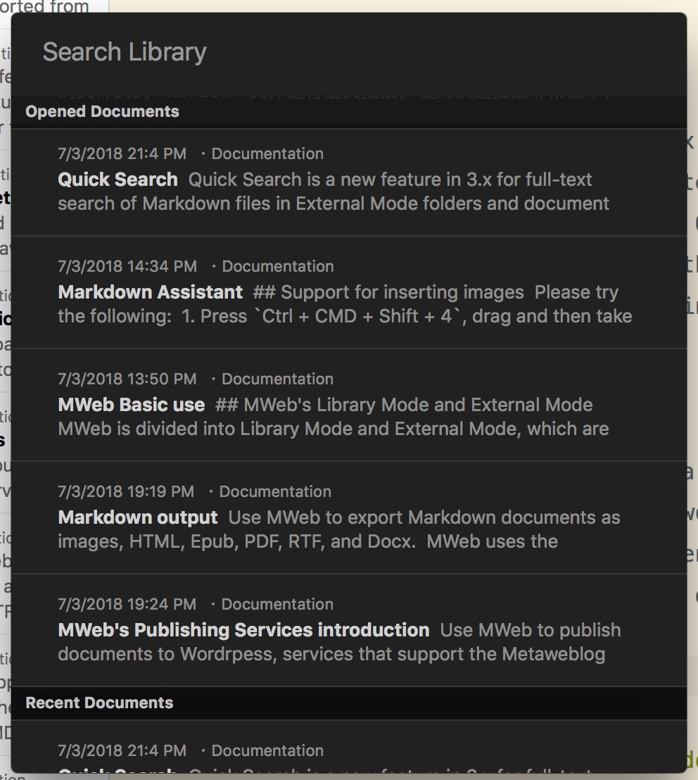Click the Search Library input field
Image resolution: width=698 pixels, height=780 pixels.
point(348,52)
